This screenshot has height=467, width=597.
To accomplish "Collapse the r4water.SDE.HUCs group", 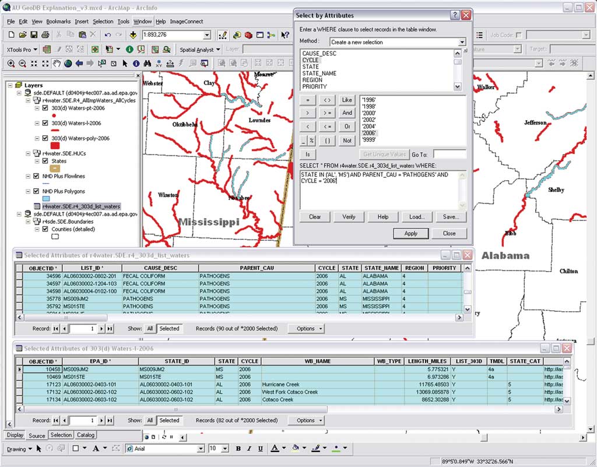I will [28, 154].
